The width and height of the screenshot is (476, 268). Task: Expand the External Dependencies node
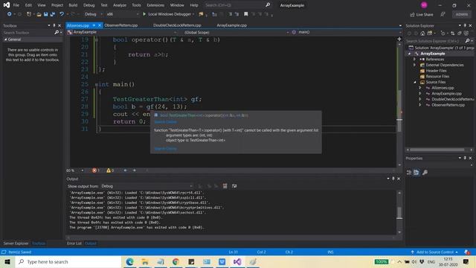click(x=415, y=65)
